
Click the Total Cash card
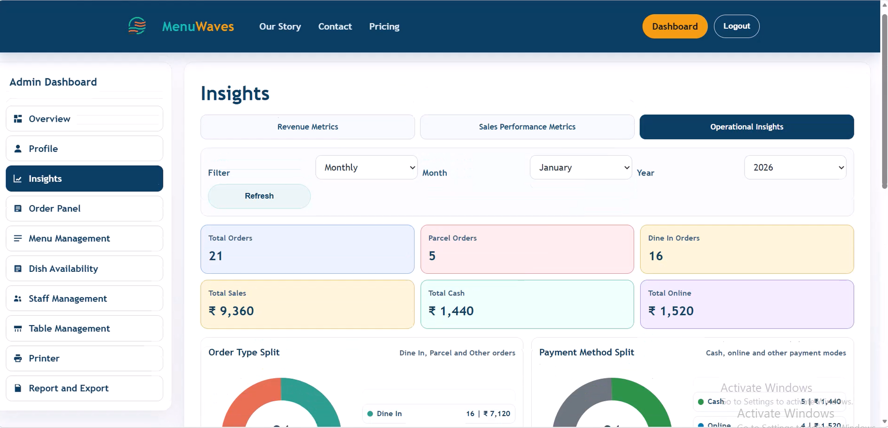pyautogui.click(x=527, y=304)
